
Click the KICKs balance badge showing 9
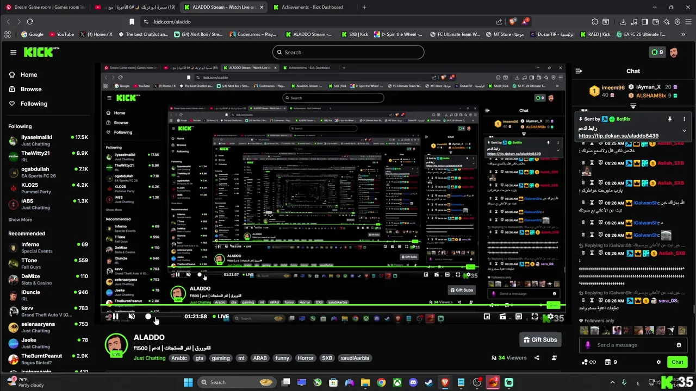657,52
